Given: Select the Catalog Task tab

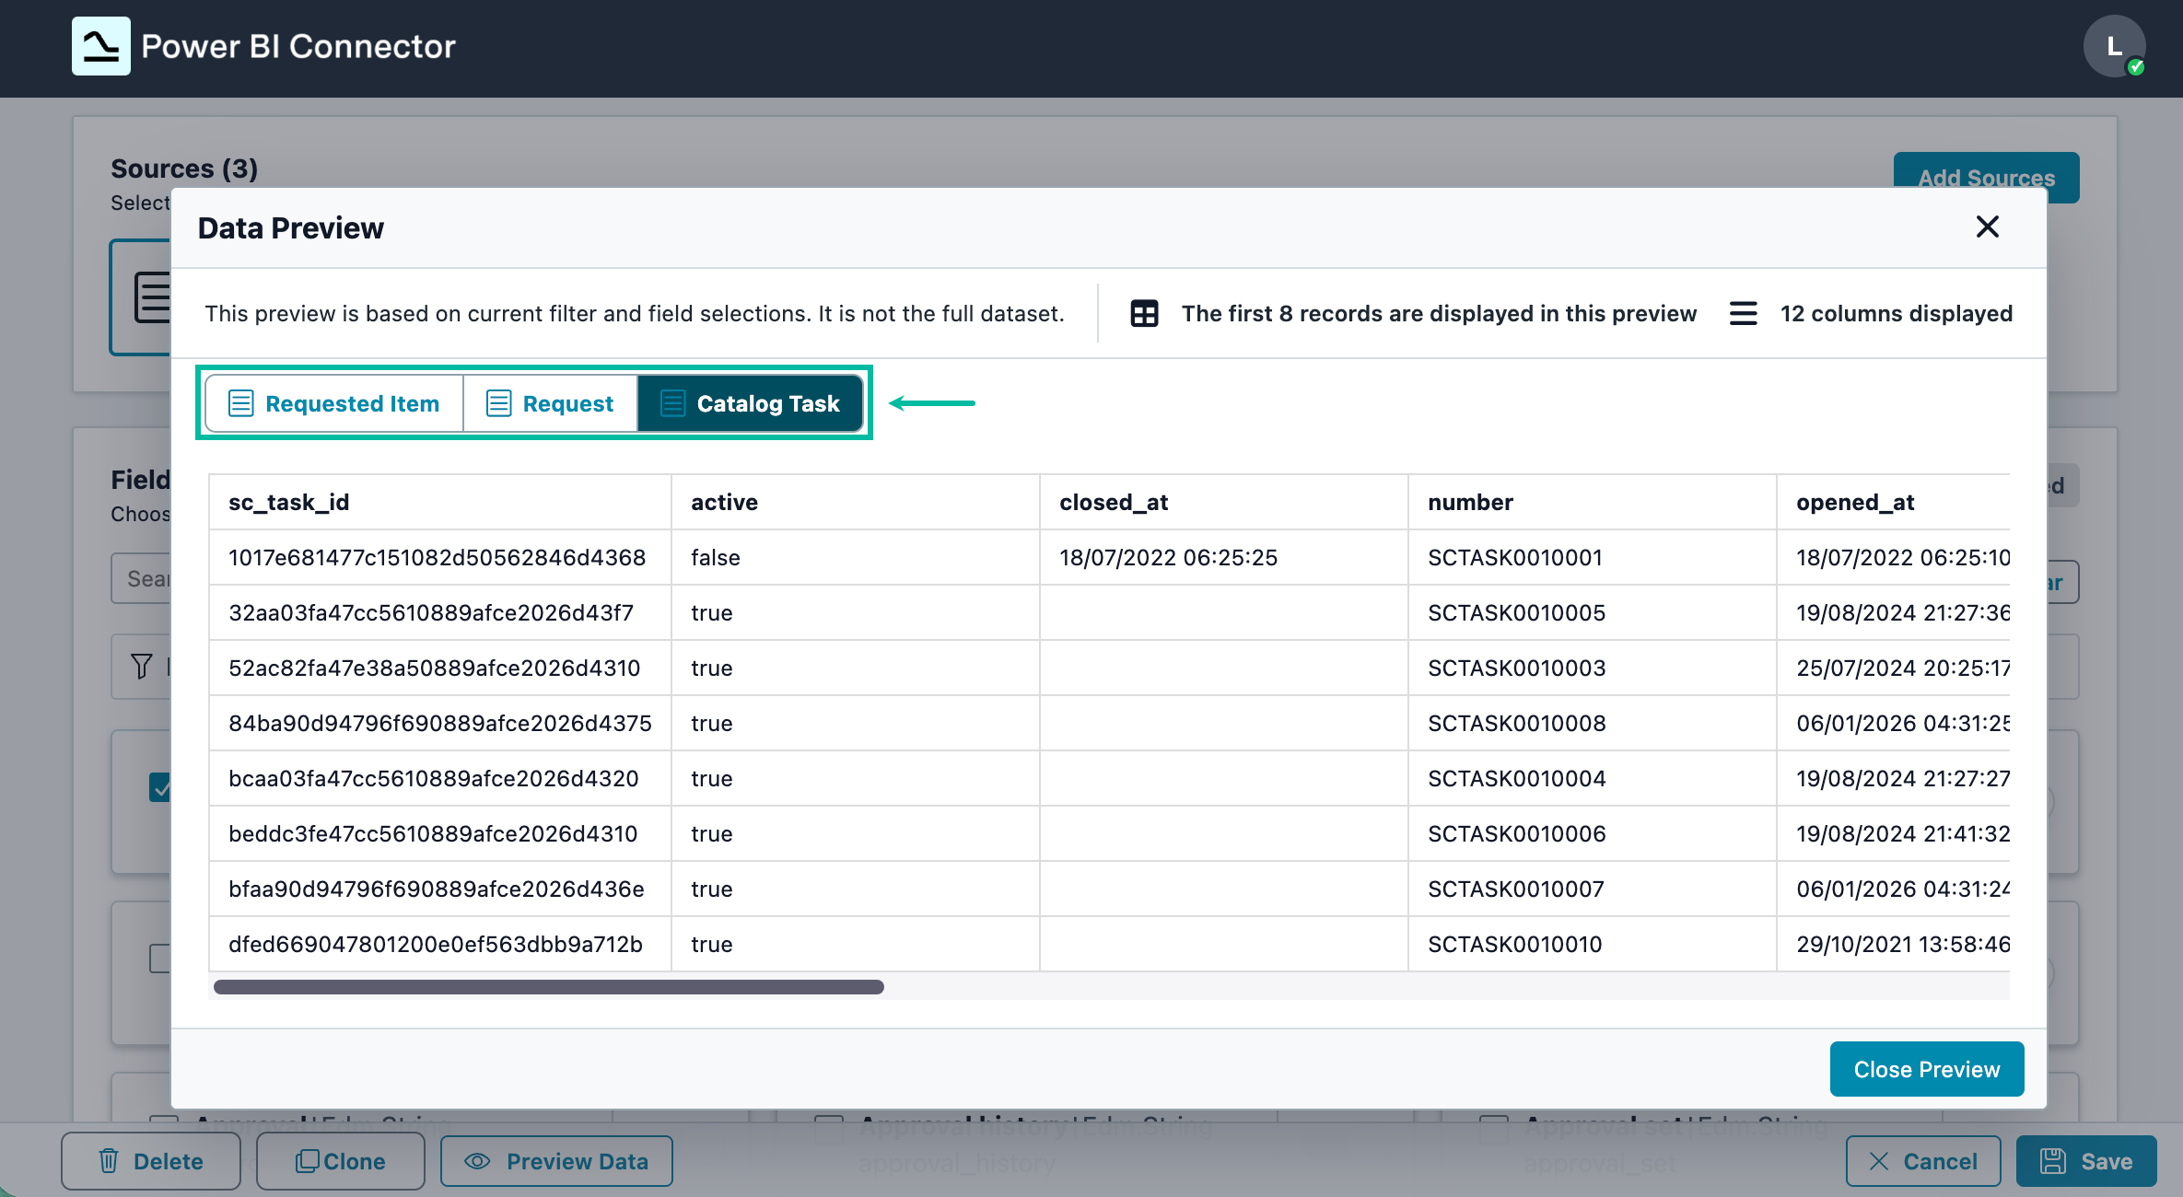Looking at the screenshot, I should click(x=750, y=403).
